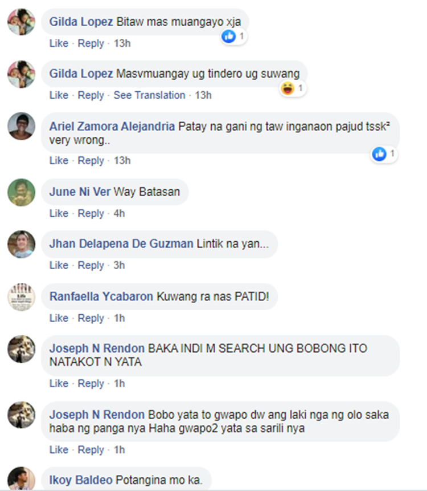Screen dimensions: 427x491
Task: Open Ikoy Baldeo's name link
Action: click(81, 480)
